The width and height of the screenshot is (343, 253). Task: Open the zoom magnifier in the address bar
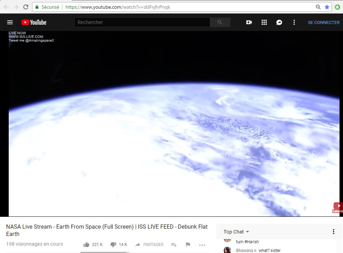318,7
